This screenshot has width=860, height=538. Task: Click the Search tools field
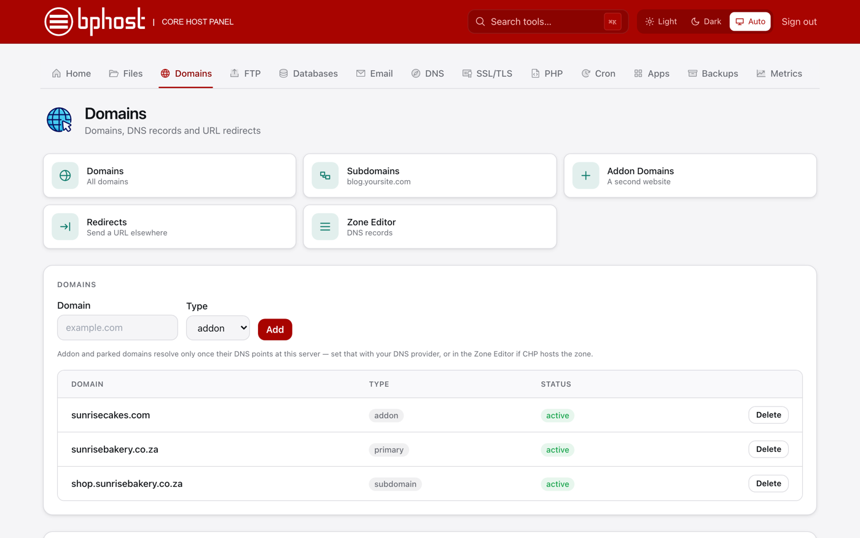[548, 22]
